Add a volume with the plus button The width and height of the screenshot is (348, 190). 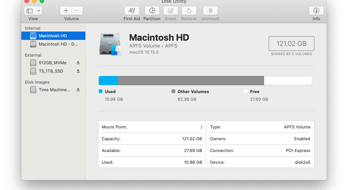tap(66, 11)
